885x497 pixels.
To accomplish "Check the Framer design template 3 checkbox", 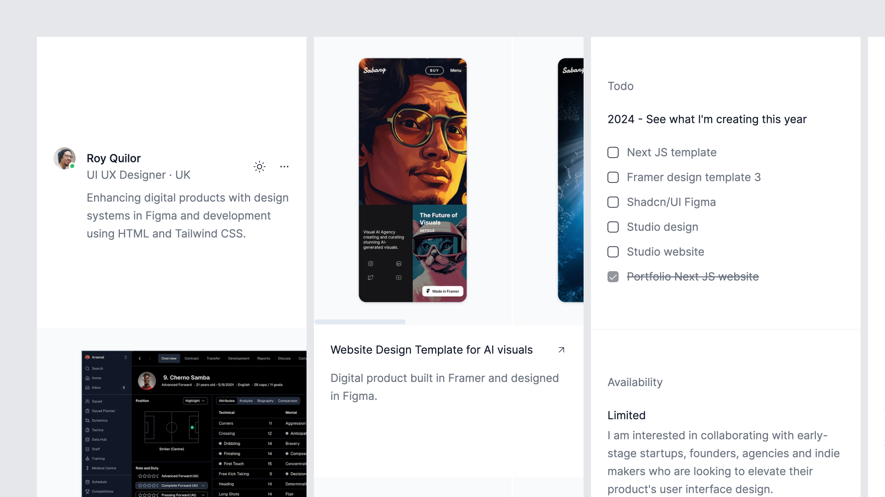I will (x=613, y=177).
